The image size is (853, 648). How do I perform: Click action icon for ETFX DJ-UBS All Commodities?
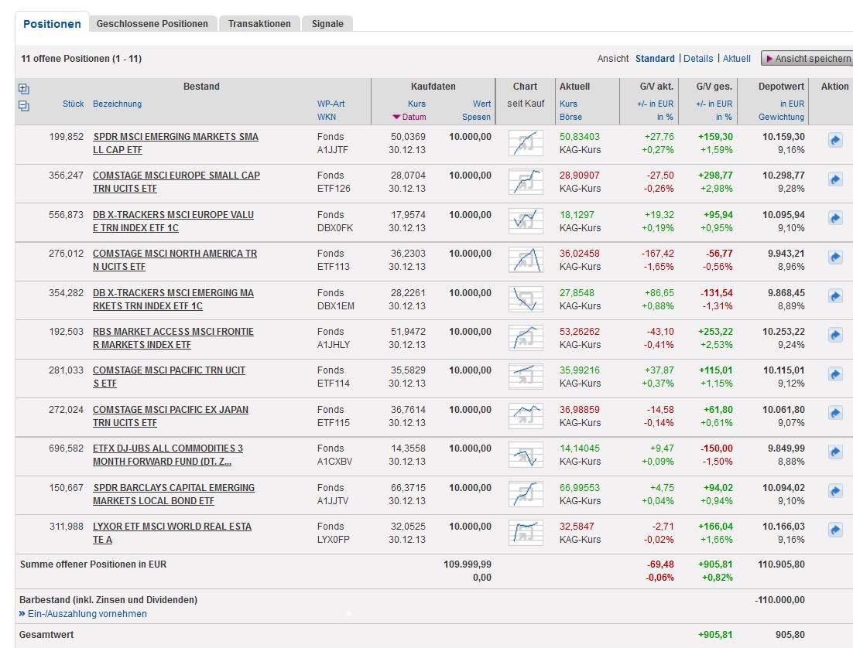(835, 452)
